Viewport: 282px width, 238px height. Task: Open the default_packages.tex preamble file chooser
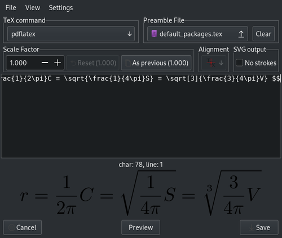pos(197,34)
